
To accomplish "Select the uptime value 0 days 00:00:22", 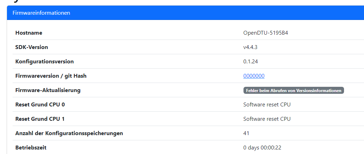I will click(262, 148).
